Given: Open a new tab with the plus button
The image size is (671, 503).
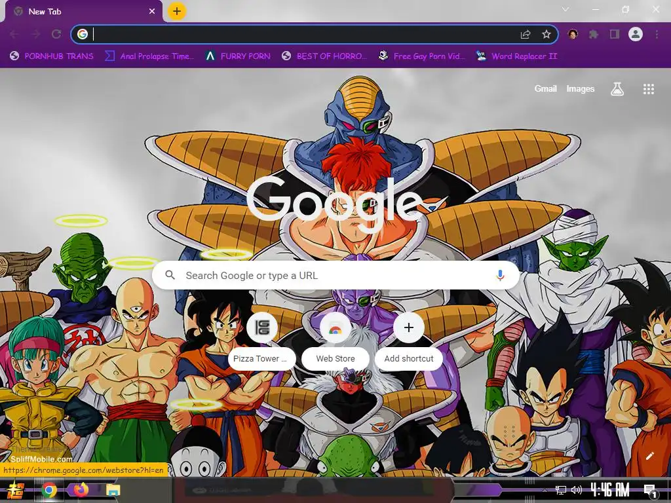Looking at the screenshot, I should (177, 11).
